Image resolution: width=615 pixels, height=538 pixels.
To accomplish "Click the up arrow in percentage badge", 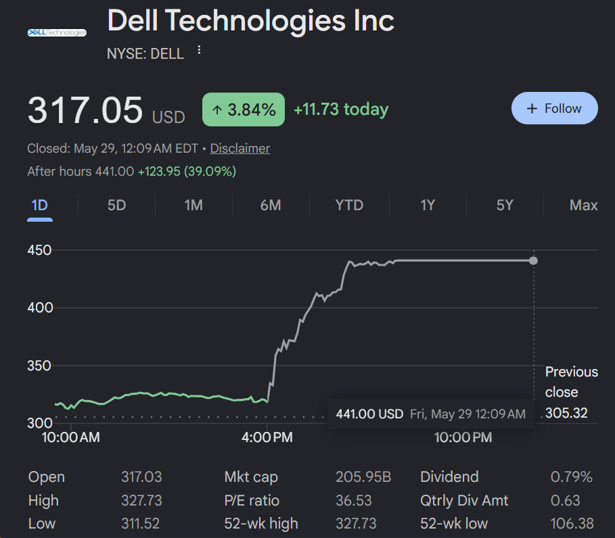I will [217, 110].
